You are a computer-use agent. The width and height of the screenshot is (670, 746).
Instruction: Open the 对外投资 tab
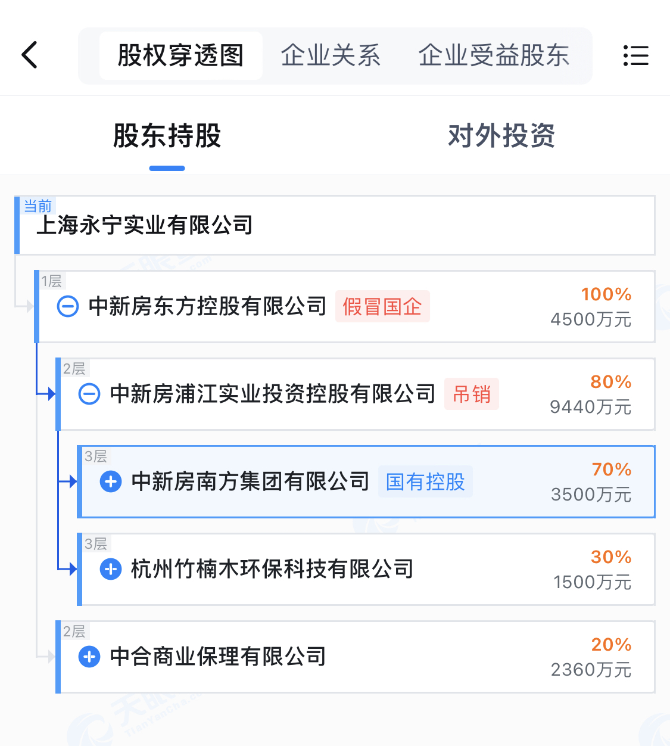coord(501,136)
